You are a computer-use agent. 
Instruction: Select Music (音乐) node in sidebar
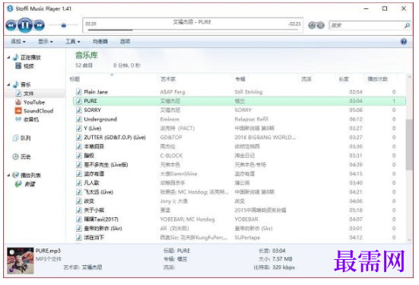(x=25, y=85)
